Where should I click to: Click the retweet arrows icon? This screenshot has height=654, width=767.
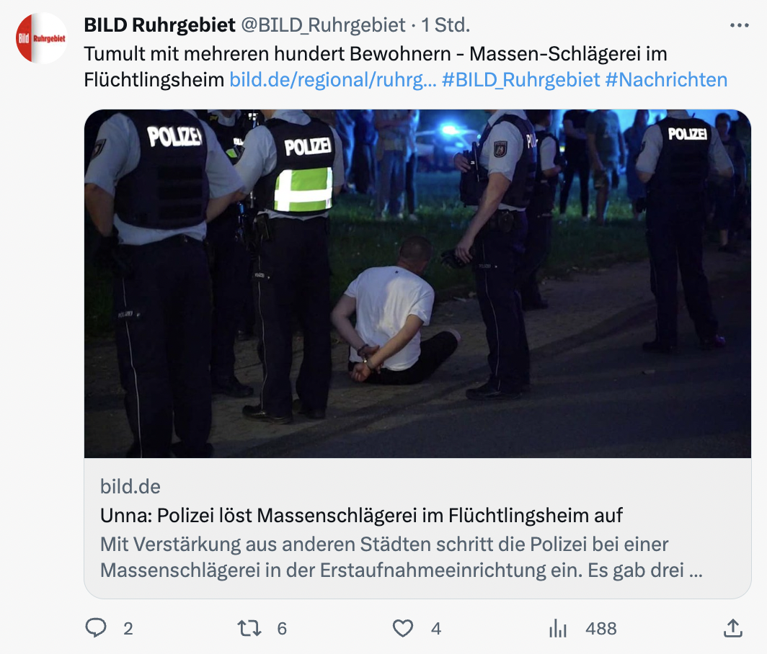pos(249,628)
